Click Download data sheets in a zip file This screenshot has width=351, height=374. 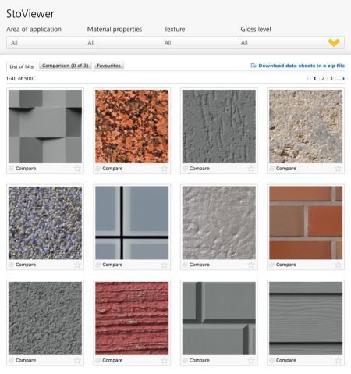pyautogui.click(x=302, y=66)
